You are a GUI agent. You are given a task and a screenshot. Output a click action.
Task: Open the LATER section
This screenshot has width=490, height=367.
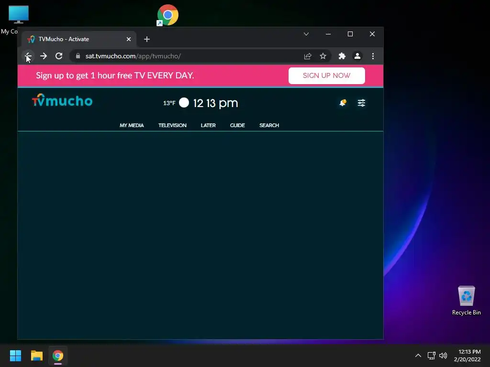point(208,126)
